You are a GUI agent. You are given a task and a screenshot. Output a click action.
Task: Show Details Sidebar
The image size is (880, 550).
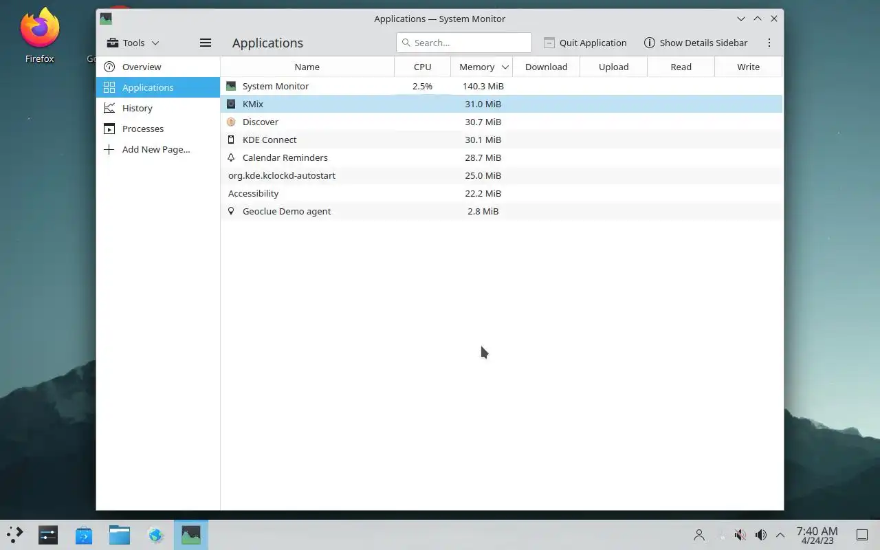point(696,43)
